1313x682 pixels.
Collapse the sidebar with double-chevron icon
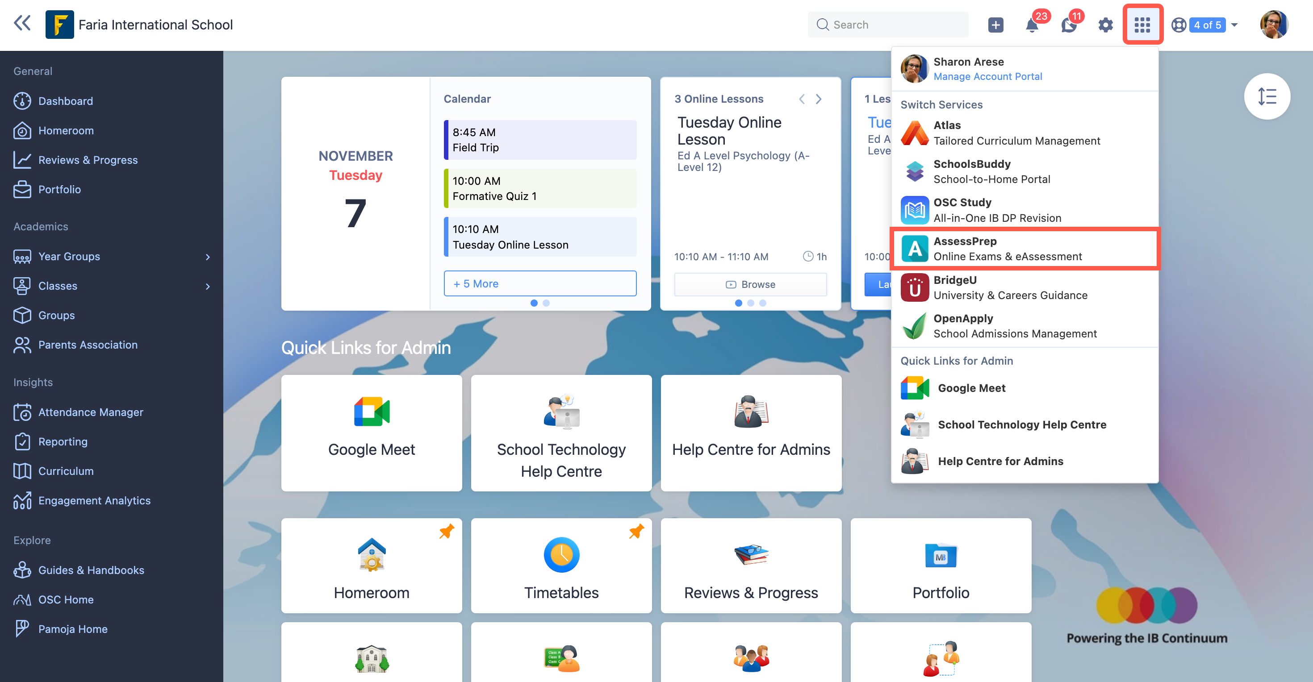pos(22,23)
